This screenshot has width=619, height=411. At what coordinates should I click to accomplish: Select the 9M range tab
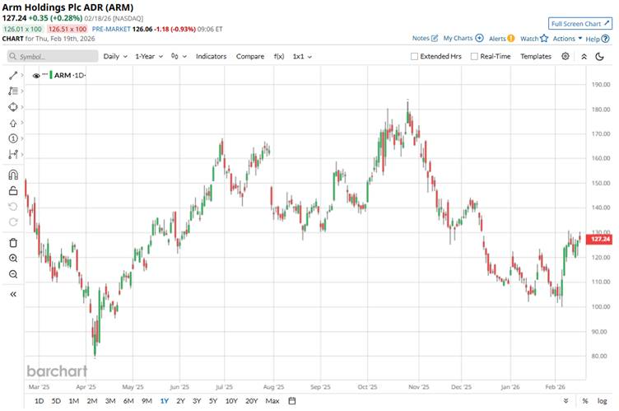(x=147, y=401)
